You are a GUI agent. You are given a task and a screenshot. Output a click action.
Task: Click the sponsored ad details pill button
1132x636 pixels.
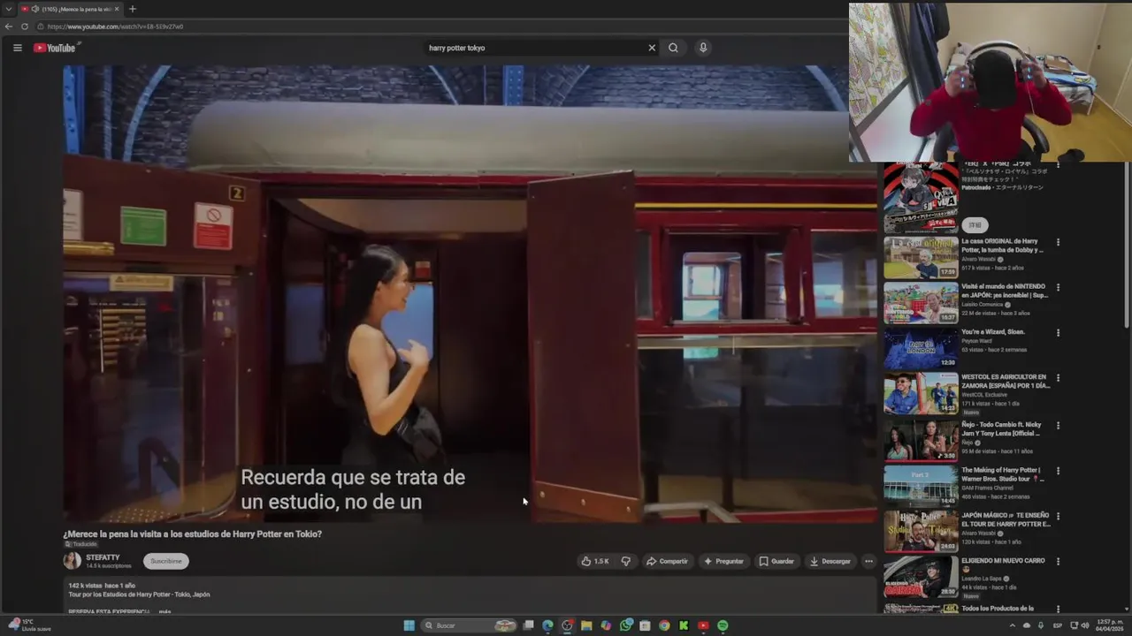(975, 225)
